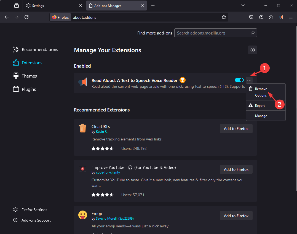The width and height of the screenshot is (297, 234).
Task: Click the Search addons.mozilla.org field
Action: [216, 33]
